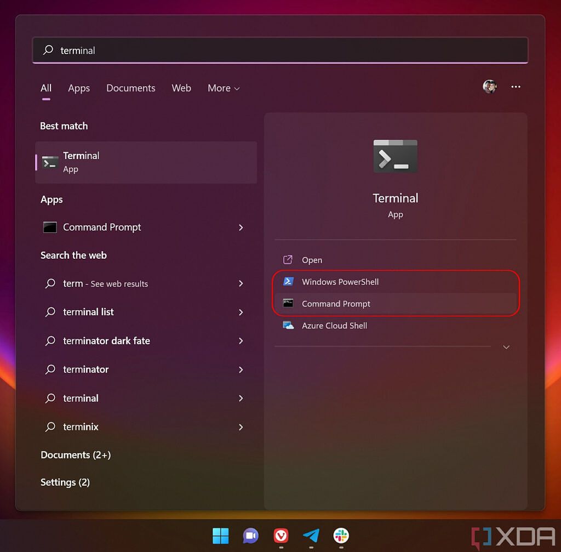Expand the More search filter dropdown
Viewport: 561px width, 552px height.
point(223,88)
